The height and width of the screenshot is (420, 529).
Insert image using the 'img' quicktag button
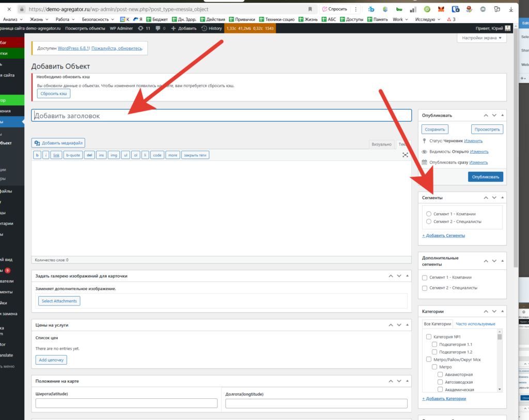[x=114, y=155]
